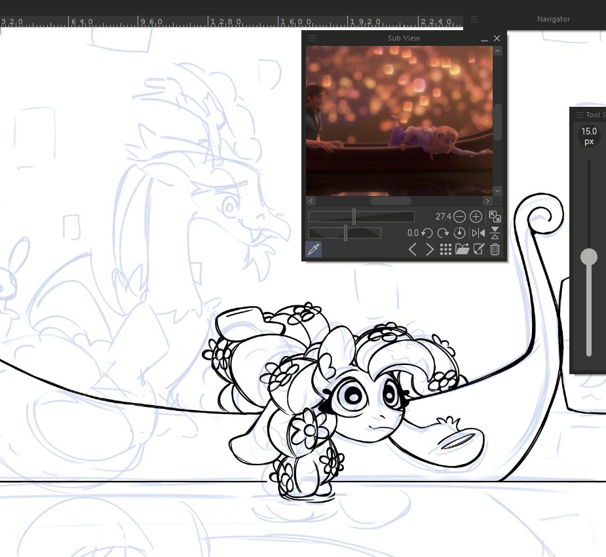Open the Navigator panel menu icon
Screen dimensions: 606x557
pyautogui.click(x=474, y=19)
